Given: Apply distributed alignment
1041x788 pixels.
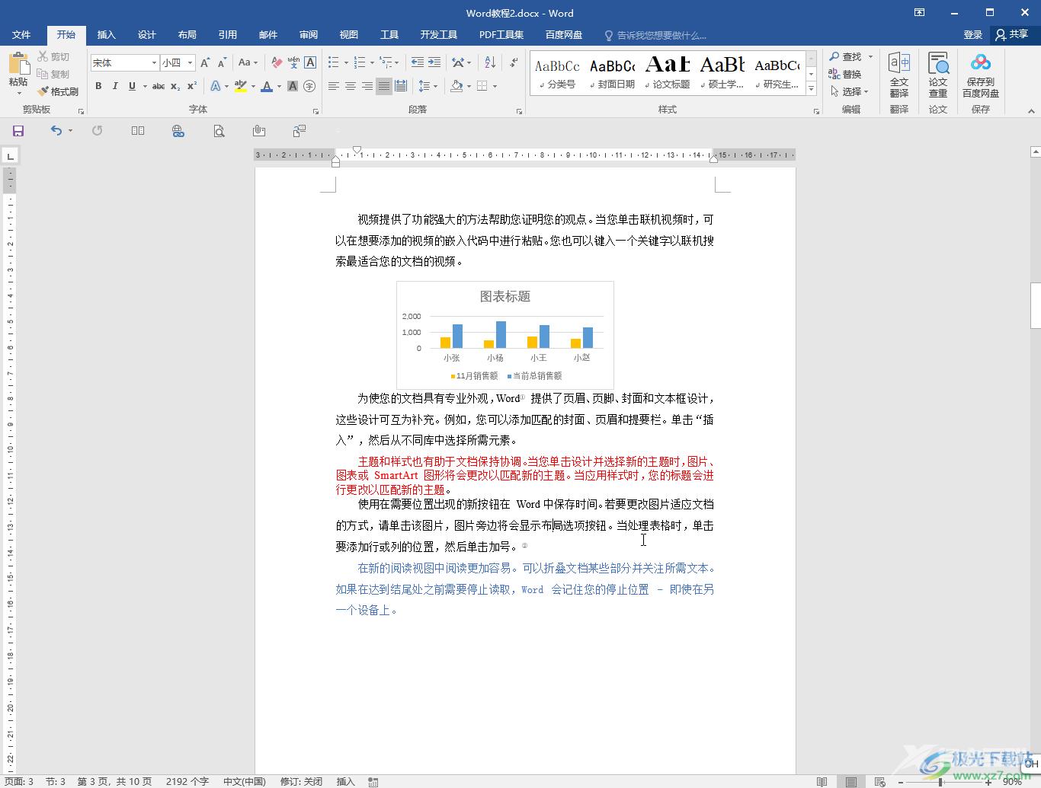Looking at the screenshot, I should pos(401,86).
